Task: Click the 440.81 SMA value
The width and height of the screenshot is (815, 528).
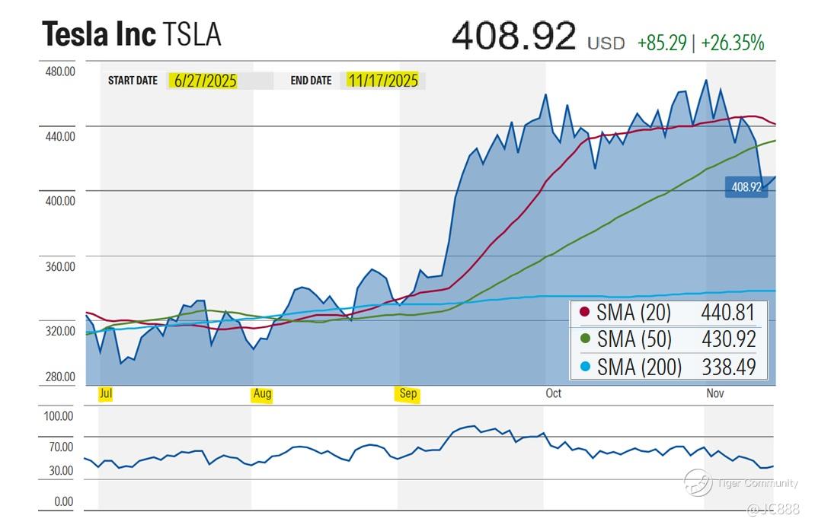Action: (x=727, y=313)
